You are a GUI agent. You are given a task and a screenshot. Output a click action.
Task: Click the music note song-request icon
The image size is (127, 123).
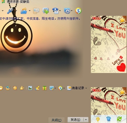(x=37, y=88)
